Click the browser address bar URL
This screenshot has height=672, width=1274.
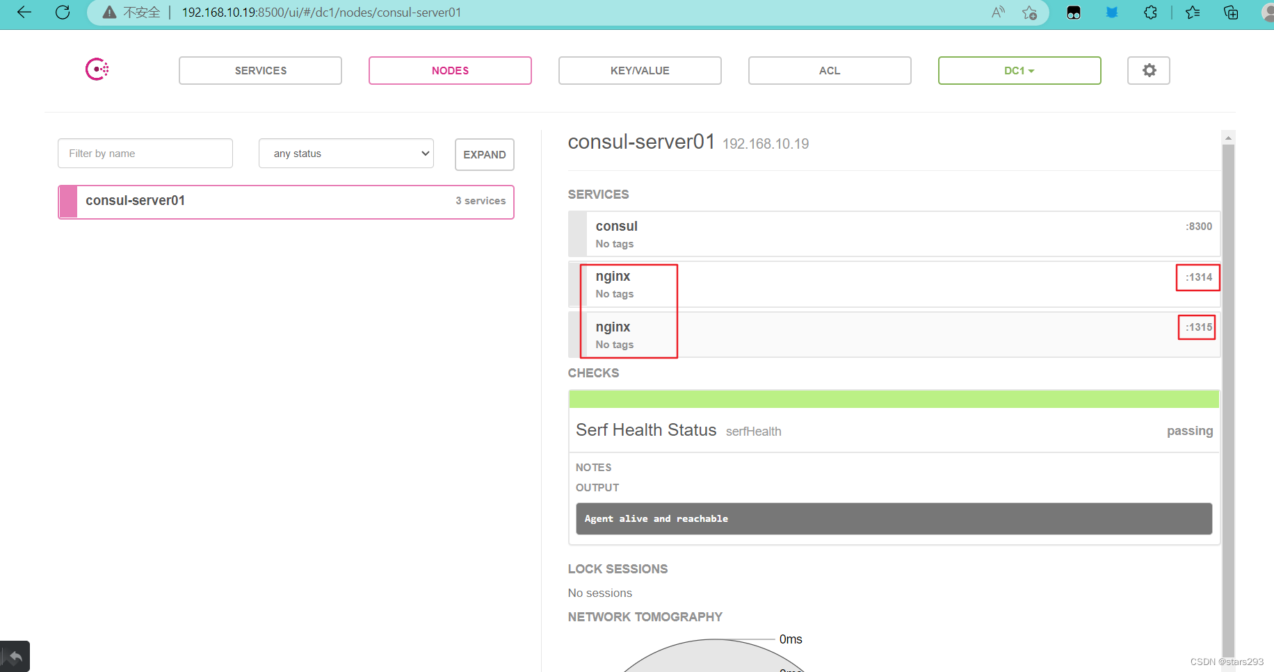tap(321, 13)
